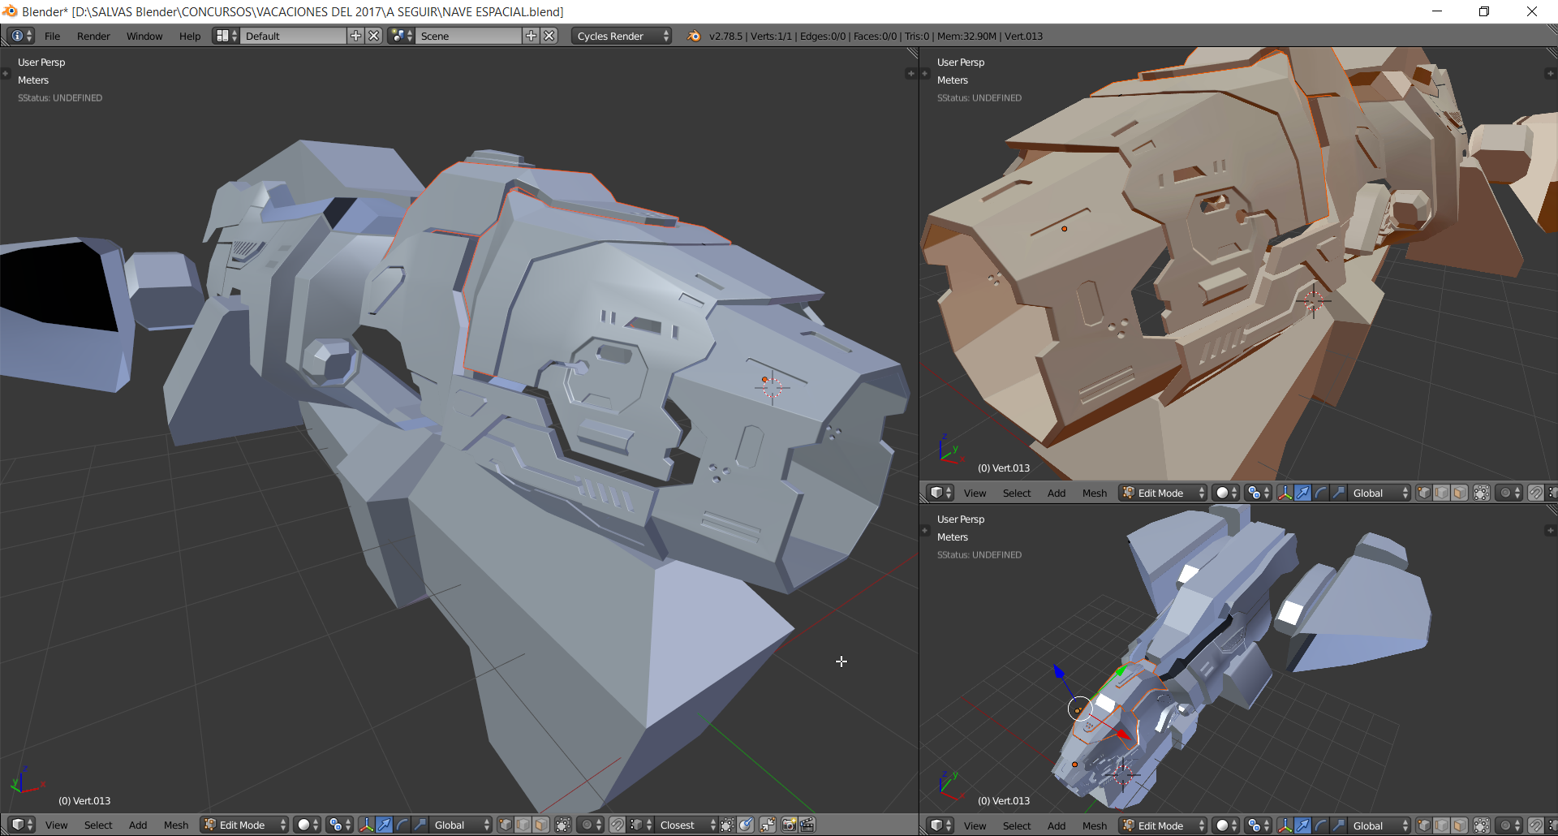Viewport: 1558px width, 836px height.
Task: Click OpenGL render image camera icon
Action: click(789, 825)
